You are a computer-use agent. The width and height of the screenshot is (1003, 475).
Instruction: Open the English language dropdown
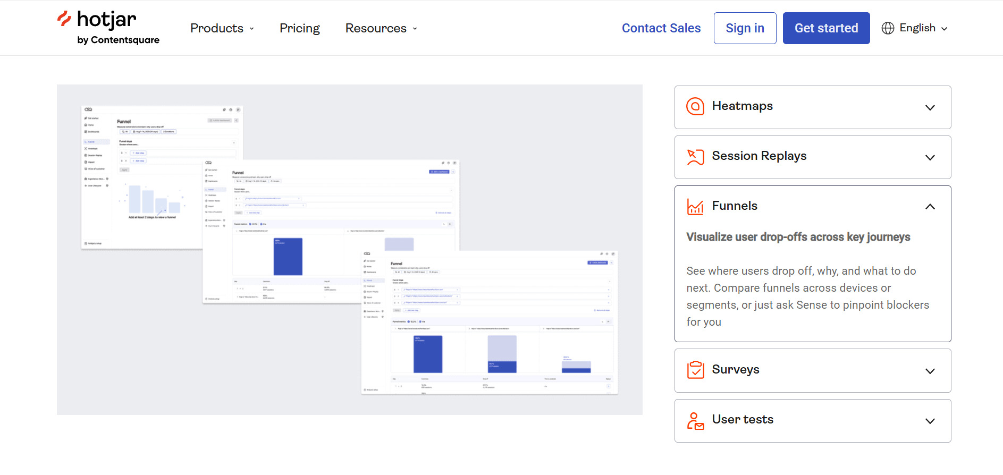click(915, 28)
